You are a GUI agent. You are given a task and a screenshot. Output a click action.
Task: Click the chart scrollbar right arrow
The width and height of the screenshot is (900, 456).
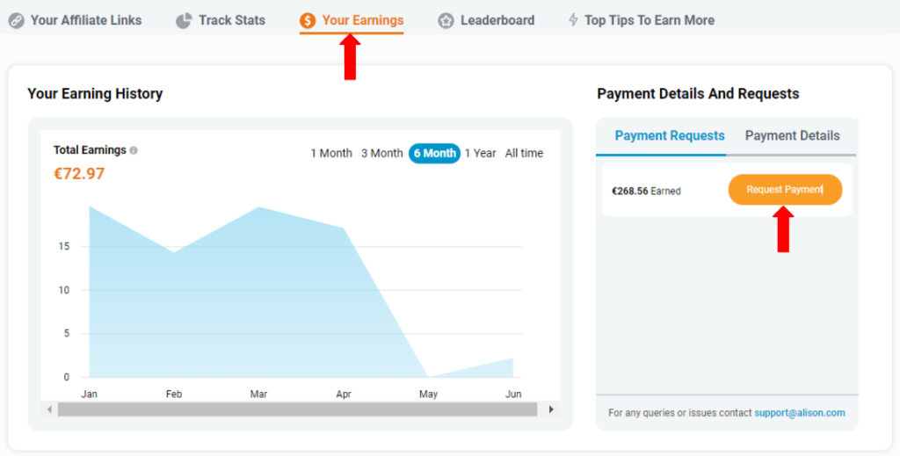[x=551, y=409]
